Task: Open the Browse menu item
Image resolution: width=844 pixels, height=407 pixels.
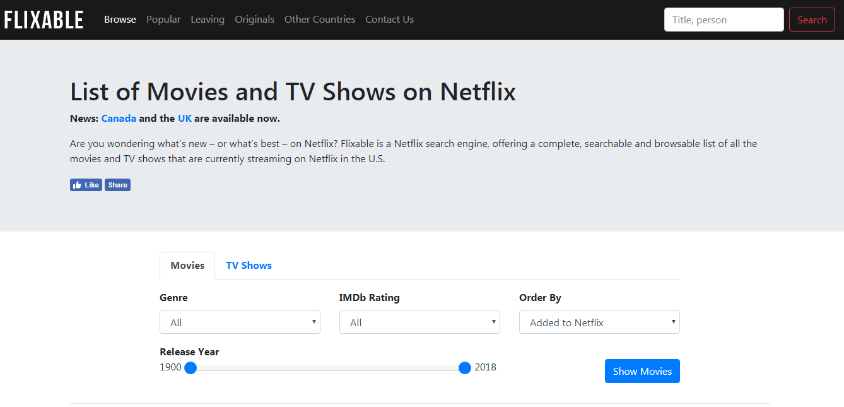Action: [120, 19]
